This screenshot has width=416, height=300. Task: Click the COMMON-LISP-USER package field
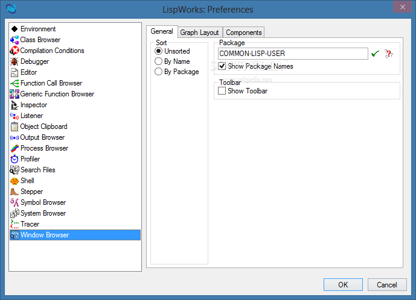click(x=293, y=54)
